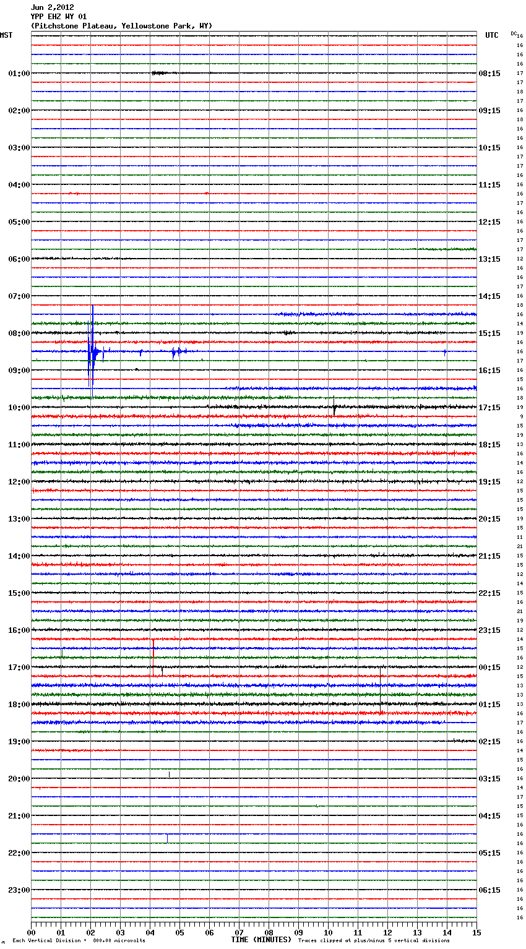This screenshot has width=526, height=949.
Task: Click the UTC column header
Action: coord(491,35)
